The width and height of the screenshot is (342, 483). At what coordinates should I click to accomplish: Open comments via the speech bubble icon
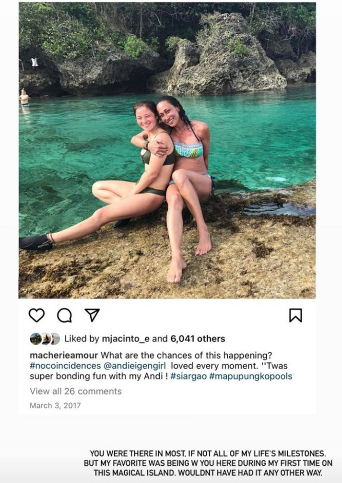point(64,315)
